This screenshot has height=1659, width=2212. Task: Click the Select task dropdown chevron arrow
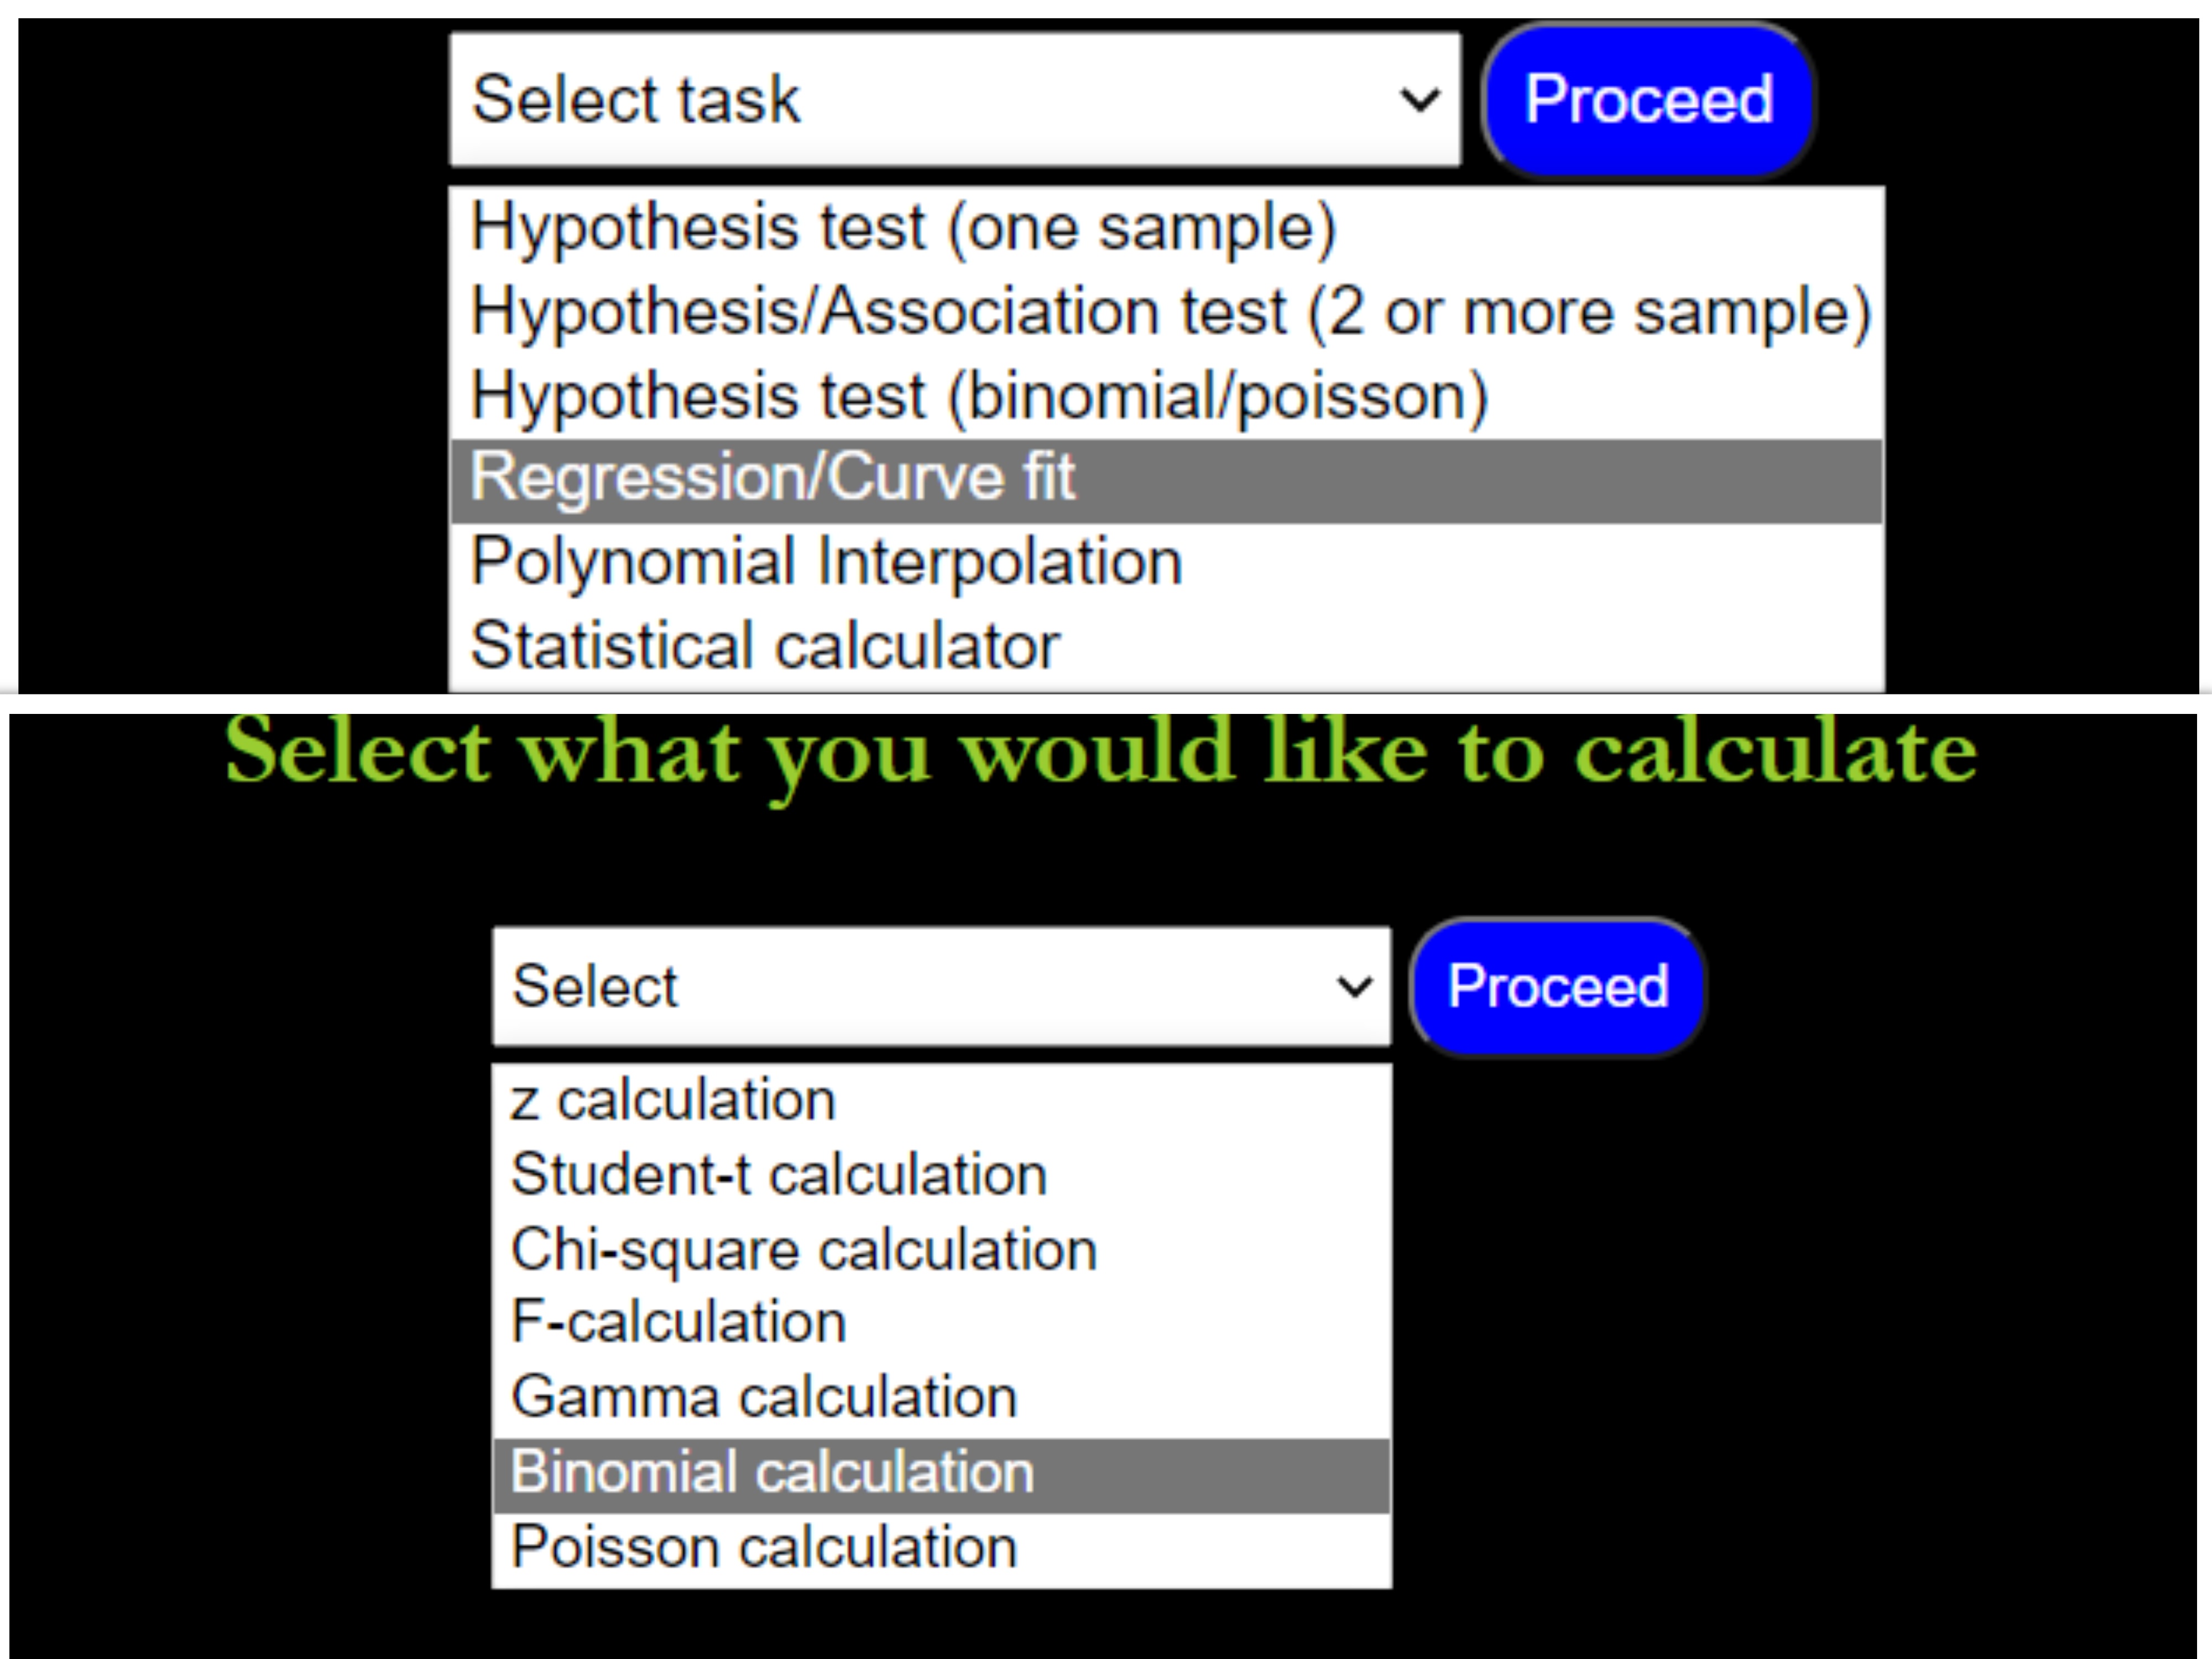[x=1419, y=100]
